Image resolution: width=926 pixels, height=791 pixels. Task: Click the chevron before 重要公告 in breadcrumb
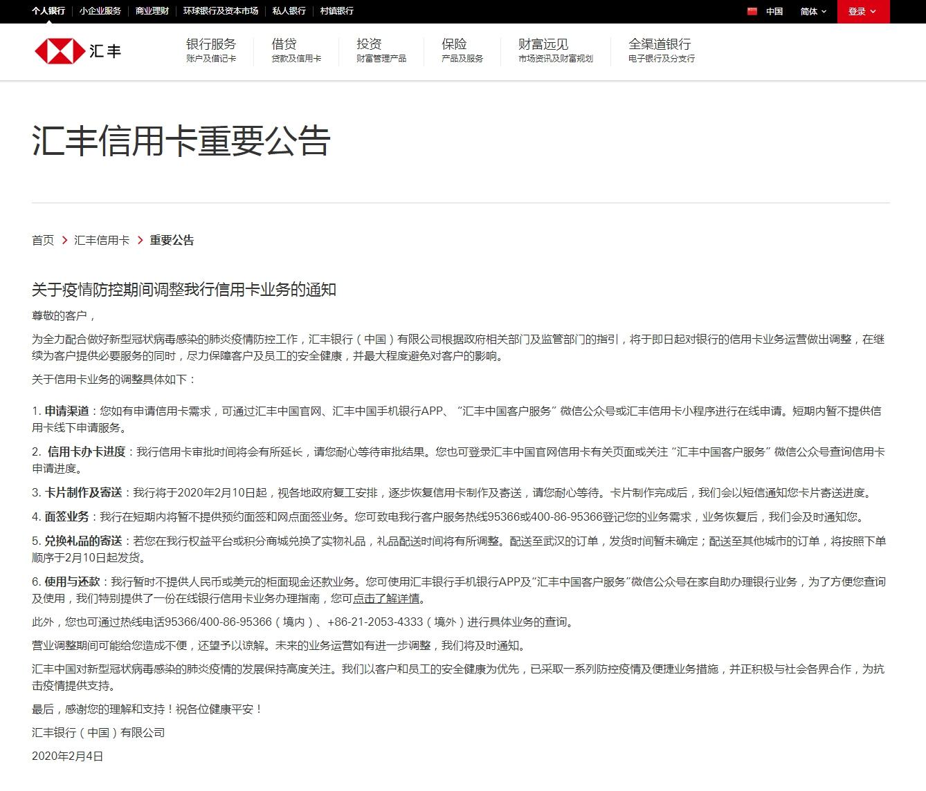click(x=140, y=240)
